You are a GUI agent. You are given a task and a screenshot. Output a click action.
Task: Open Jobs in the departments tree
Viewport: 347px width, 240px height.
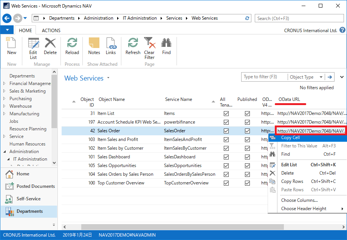(14, 121)
